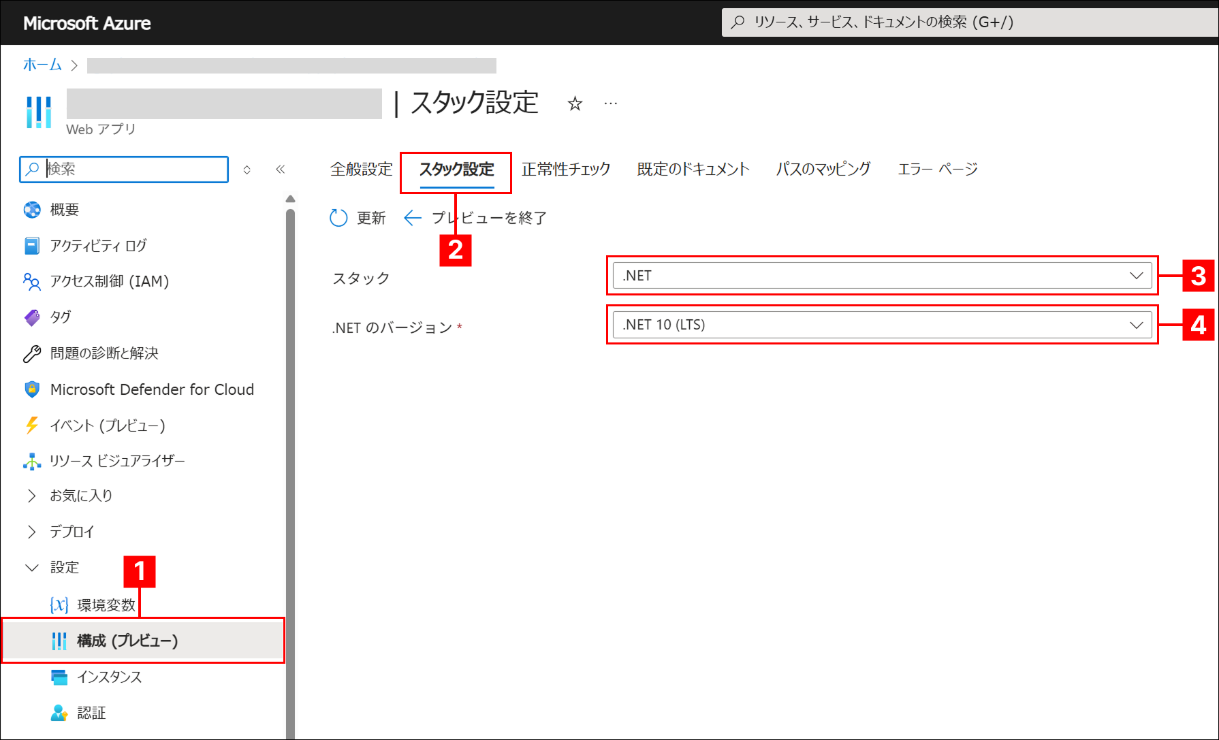
Task: Click the アクセス制御 (IAM) people icon
Action: [32, 281]
